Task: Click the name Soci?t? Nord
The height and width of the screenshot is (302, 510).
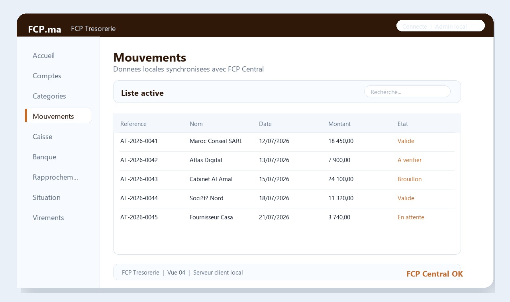Action: (x=206, y=198)
